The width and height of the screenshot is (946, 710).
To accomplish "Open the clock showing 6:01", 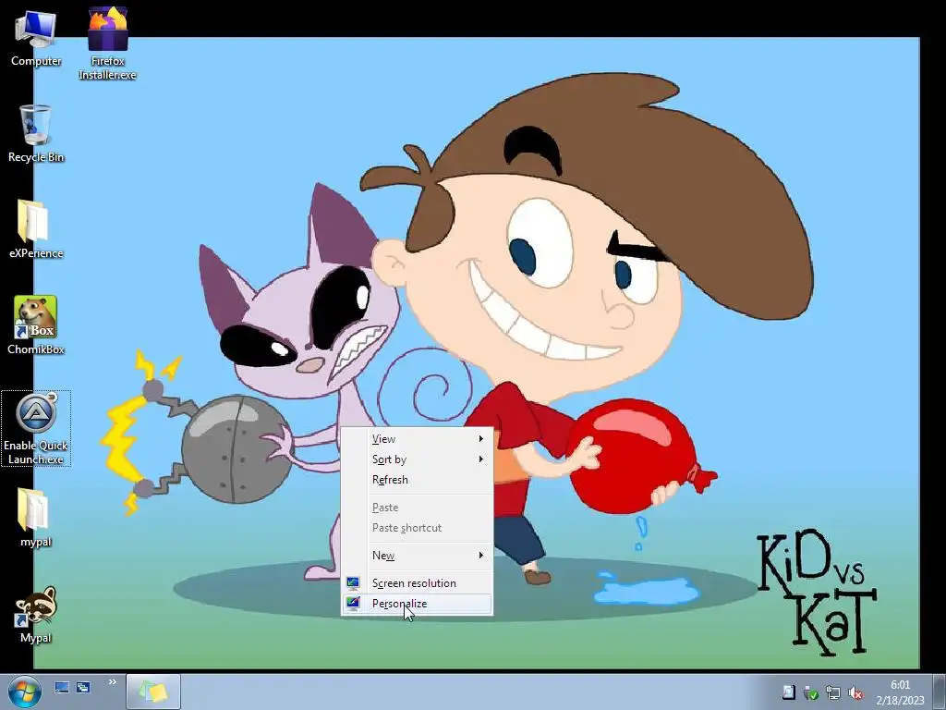I will point(900,692).
